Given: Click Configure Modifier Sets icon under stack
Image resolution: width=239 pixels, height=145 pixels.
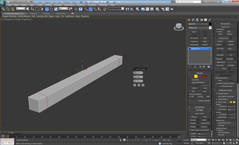Looking at the screenshot, I should [x=209, y=67].
